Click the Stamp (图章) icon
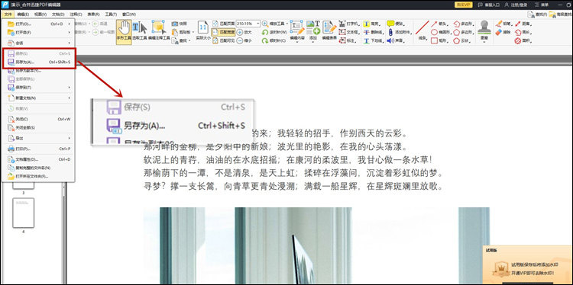The width and height of the screenshot is (573, 285). 484,30
